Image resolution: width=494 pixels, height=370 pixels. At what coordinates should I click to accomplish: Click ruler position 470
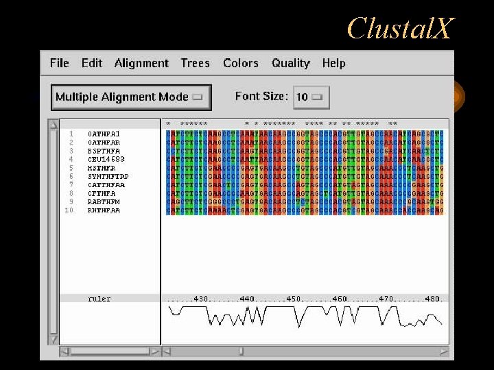386,298
